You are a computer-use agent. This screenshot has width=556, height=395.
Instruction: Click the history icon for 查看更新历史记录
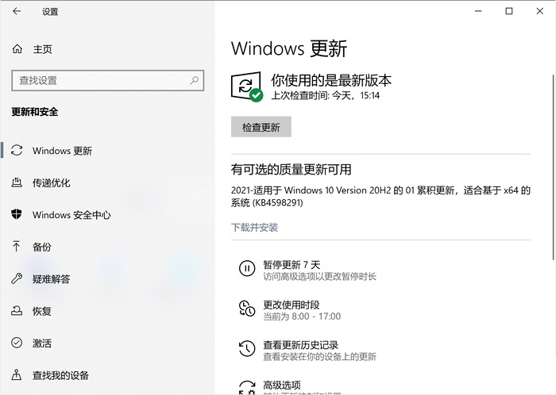point(247,349)
